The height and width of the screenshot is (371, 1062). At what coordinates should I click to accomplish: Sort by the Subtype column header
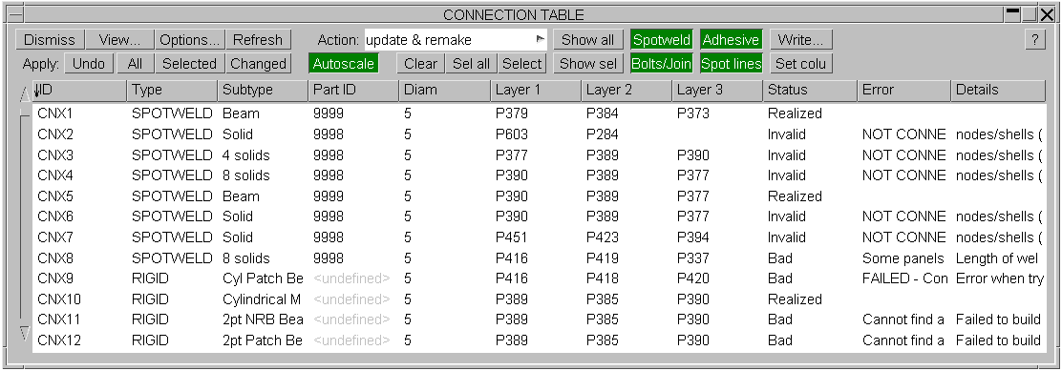[x=264, y=90]
